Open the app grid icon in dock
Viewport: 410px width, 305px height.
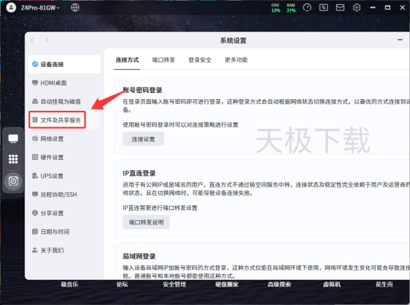pos(13,159)
